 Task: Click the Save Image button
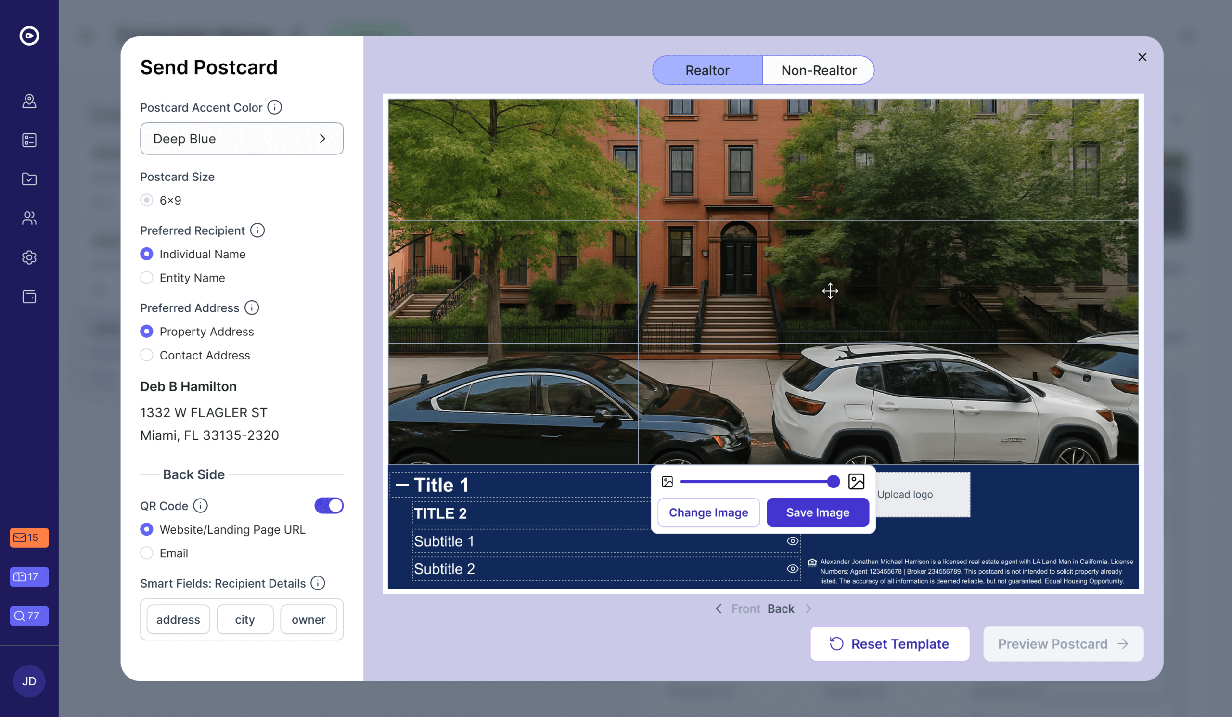tap(818, 512)
